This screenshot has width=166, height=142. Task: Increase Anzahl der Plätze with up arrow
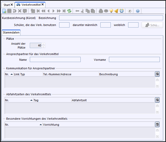pyautogui.click(x=44, y=44)
